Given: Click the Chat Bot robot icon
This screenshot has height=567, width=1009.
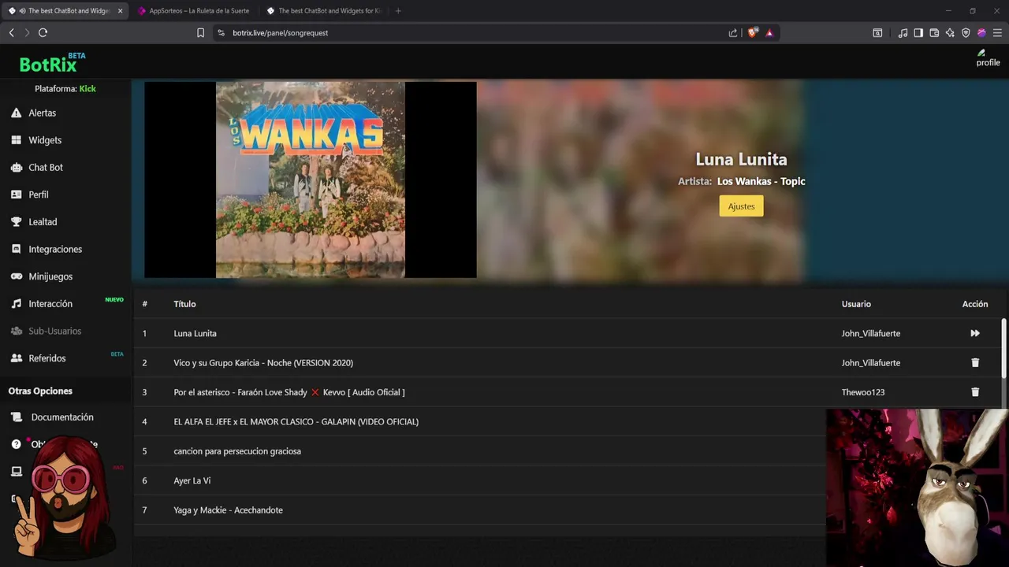Looking at the screenshot, I should click(x=16, y=168).
